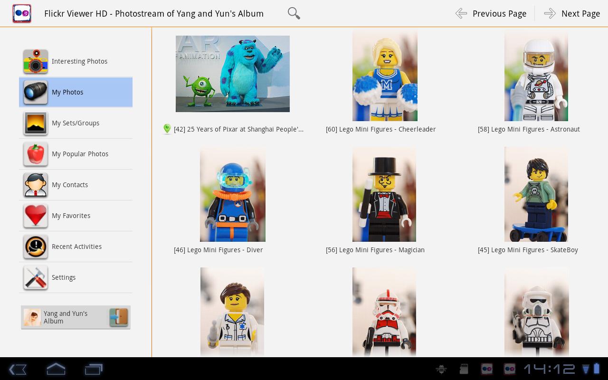This screenshot has height=380, width=608.
Task: Open the Flickr Viewer HD app logo
Action: point(22,13)
